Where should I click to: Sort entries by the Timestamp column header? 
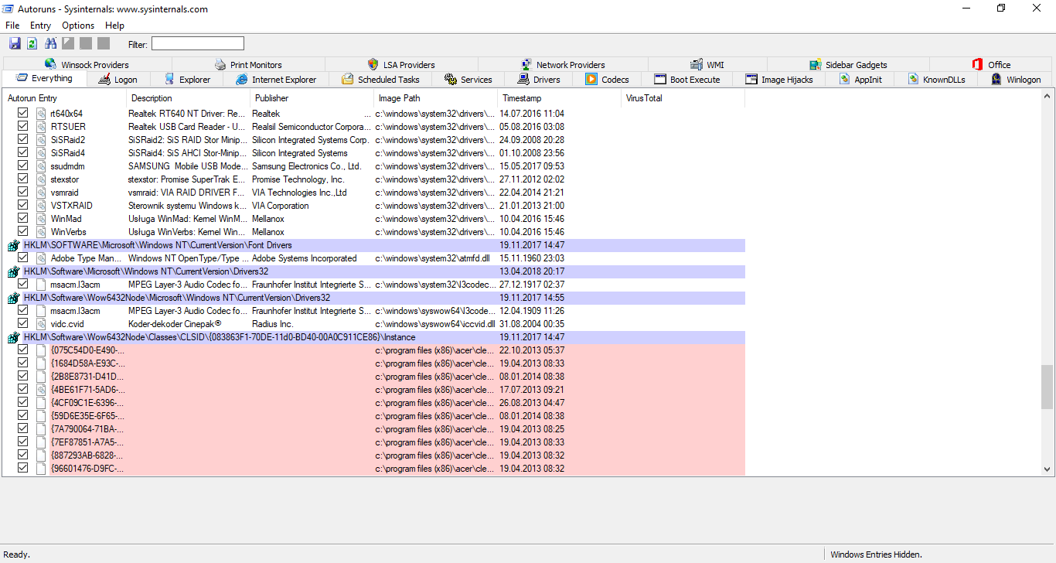point(560,98)
